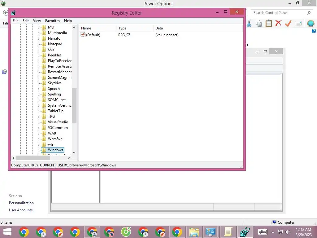Click the orange checkmark icon

click(288, 23)
